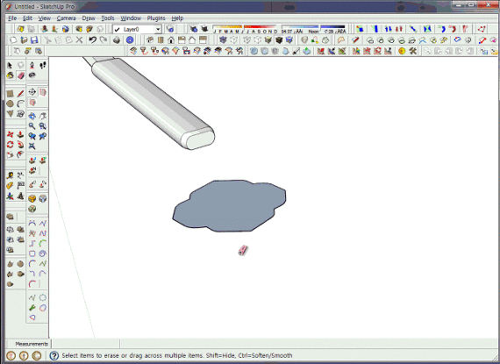Choose the Rectangle drawing tool

pos(10,93)
